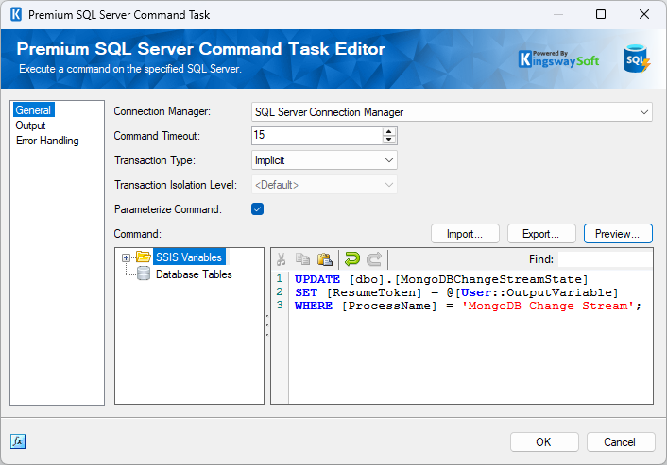Switch to the Error Handling page

click(47, 141)
